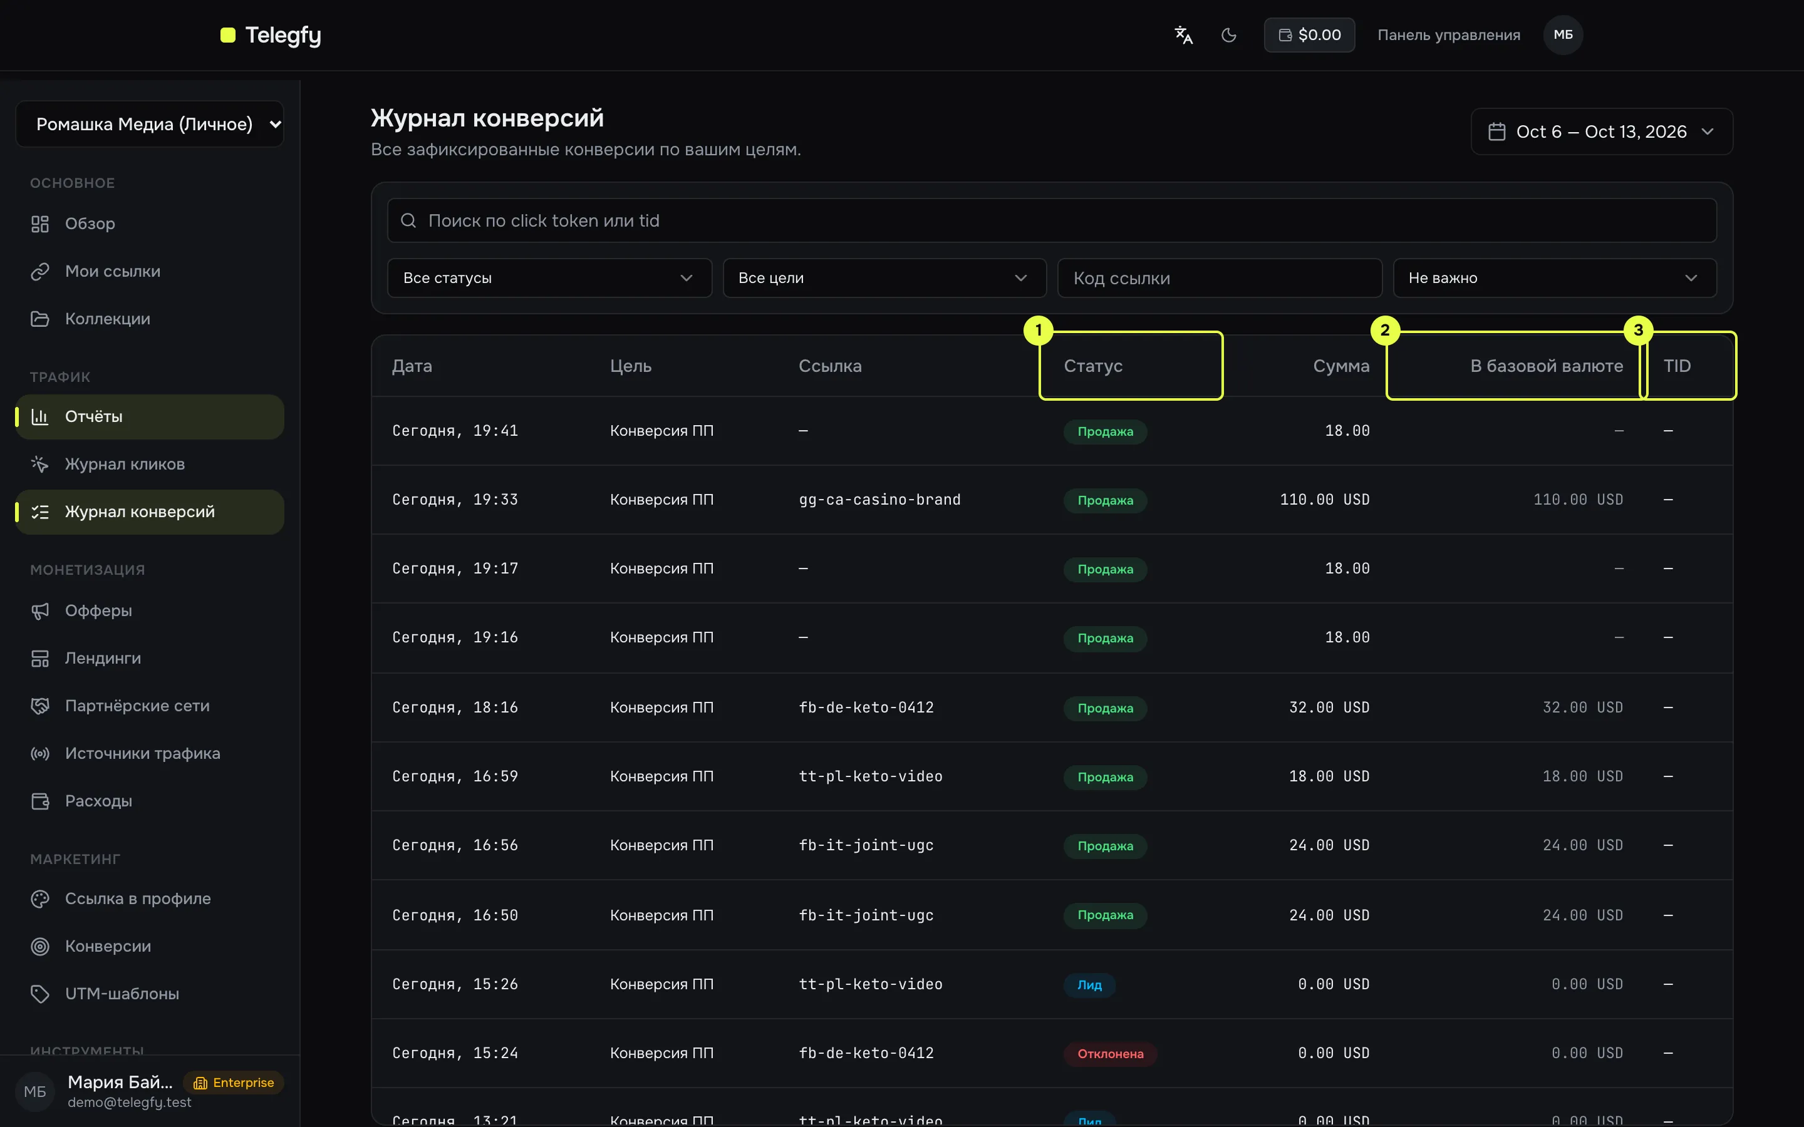Click the Журнал кликов cursor icon

coord(40,465)
